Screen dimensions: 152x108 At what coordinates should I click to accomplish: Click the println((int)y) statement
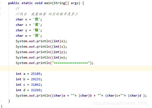point(41,52)
